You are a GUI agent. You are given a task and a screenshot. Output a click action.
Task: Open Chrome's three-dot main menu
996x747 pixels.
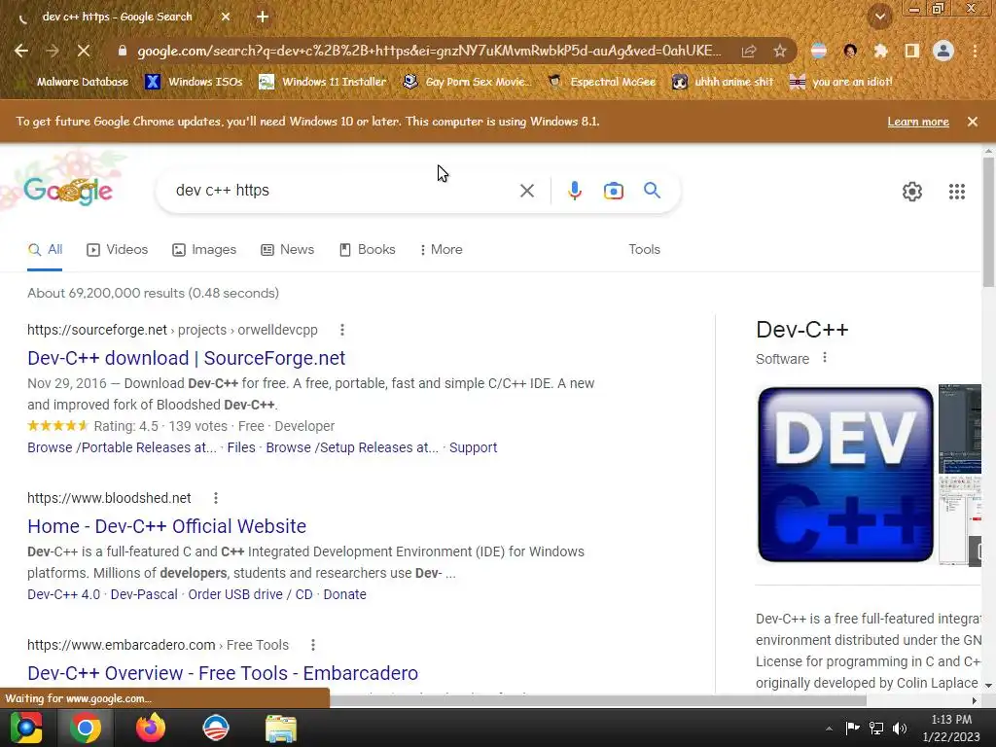point(975,51)
